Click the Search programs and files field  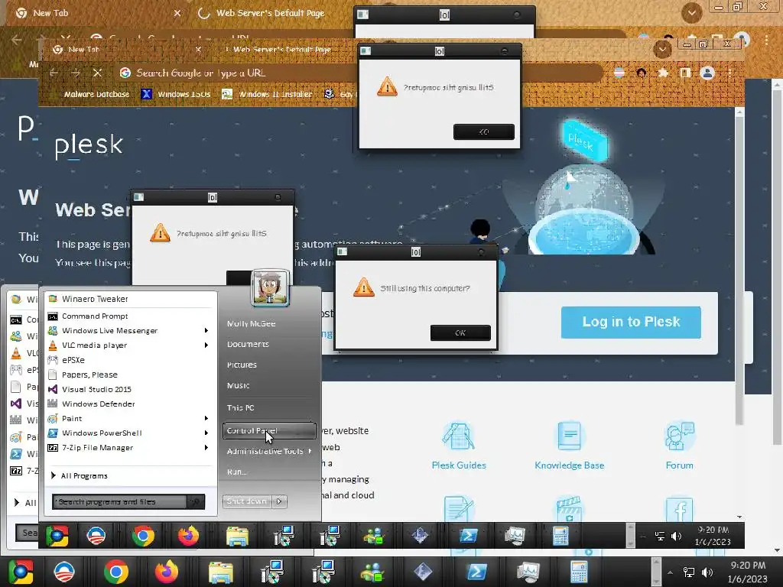click(x=120, y=501)
